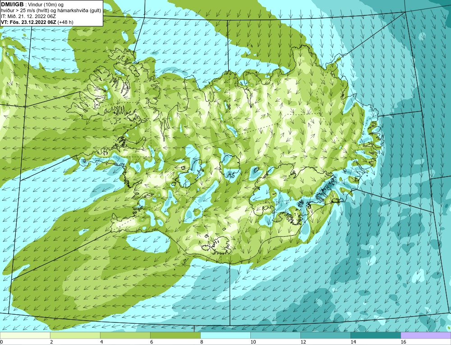Click the 8–10 m/s light cyan legend swatch
451x345 pixels.
point(225,336)
